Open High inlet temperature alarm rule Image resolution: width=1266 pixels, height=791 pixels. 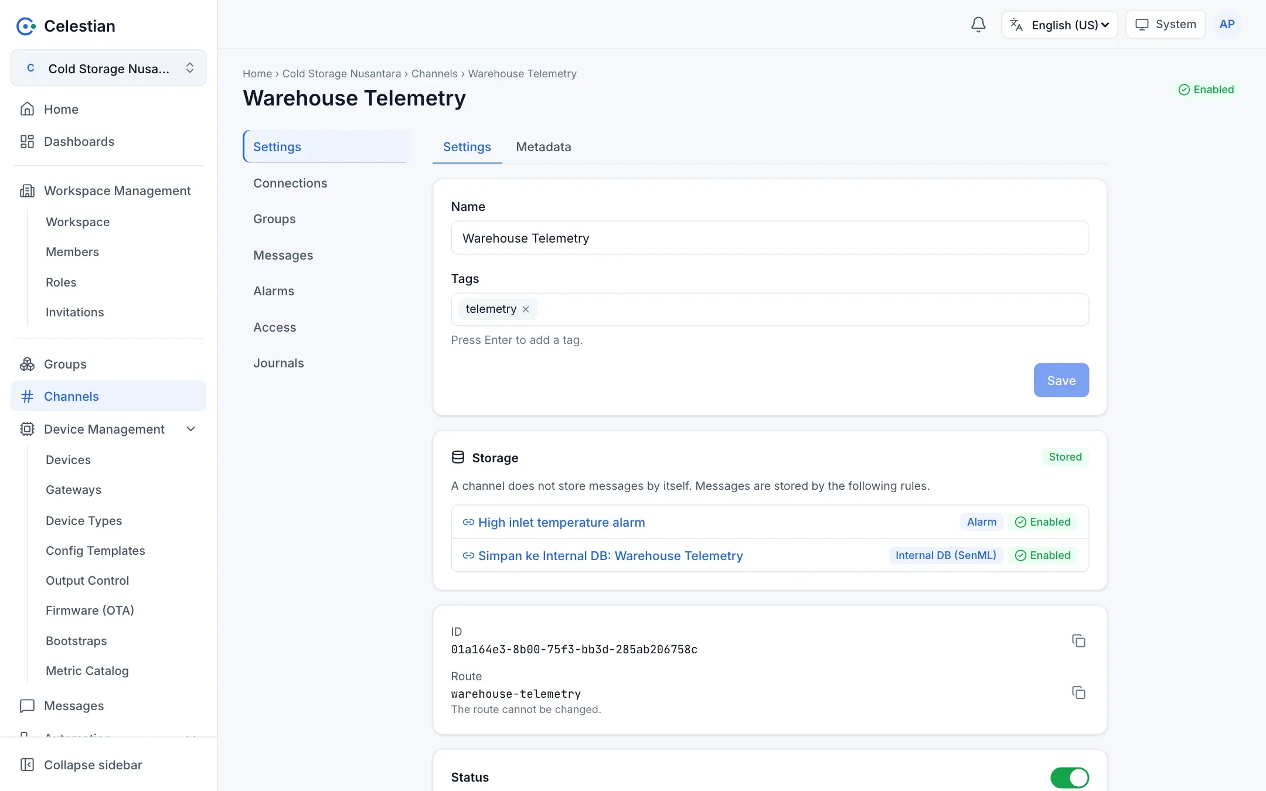(x=561, y=522)
